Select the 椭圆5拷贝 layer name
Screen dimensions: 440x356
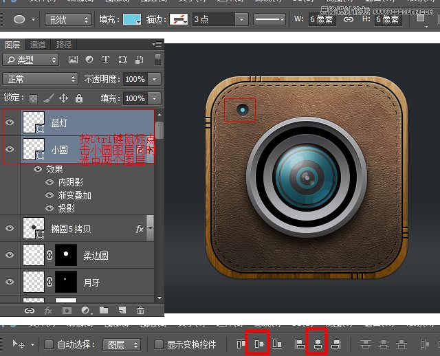coord(71,229)
